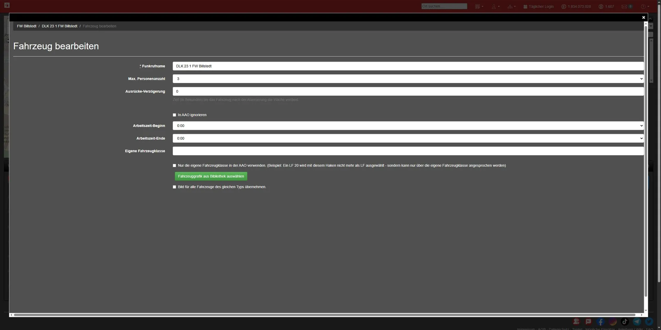
Task: Click the horizontal scrollbar at dialog bottom
Action: click(x=324, y=315)
